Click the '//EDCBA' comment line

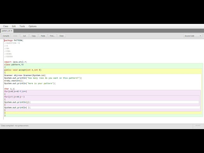pyautogui.click(x=9, y=57)
